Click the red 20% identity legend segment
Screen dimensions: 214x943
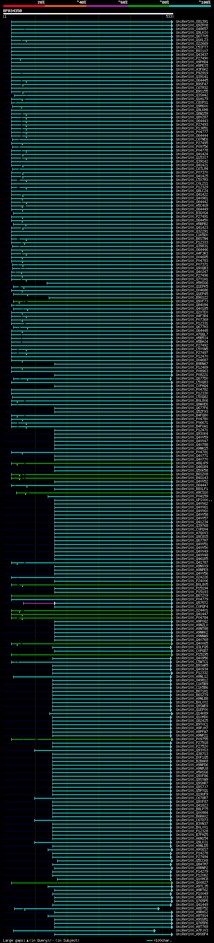(24, 6)
